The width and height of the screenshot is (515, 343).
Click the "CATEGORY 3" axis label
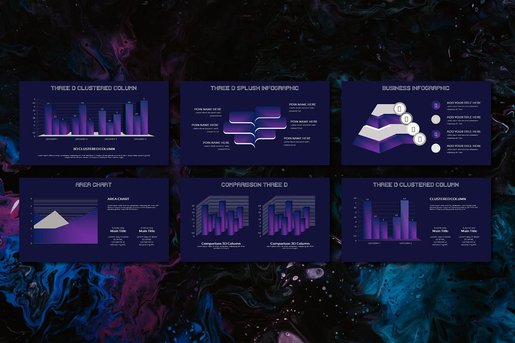coord(111,139)
